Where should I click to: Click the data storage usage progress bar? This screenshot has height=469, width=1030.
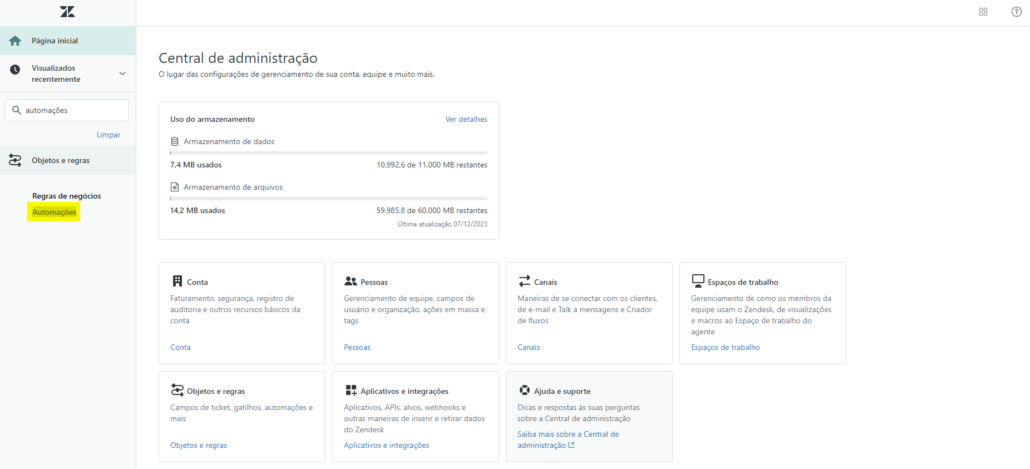click(x=328, y=152)
